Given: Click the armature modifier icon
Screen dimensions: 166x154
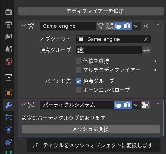Looking at the screenshot, I should (31, 26).
